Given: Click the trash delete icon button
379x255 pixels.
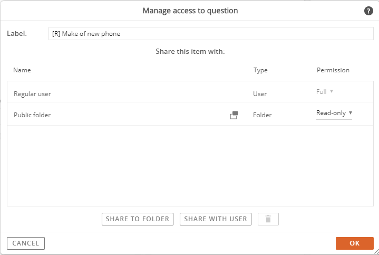Looking at the screenshot, I should [268, 219].
